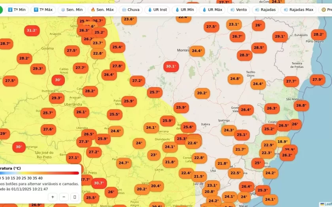Screen dimensions: 332x207
Task: Enable the Rajadas gusts layer
Action: pos(265,9)
